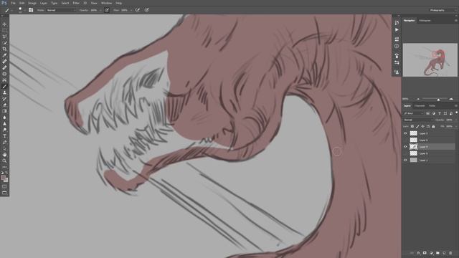The height and width of the screenshot is (258, 459).
Task: Show the hidden fourth layer
Action: click(405, 153)
